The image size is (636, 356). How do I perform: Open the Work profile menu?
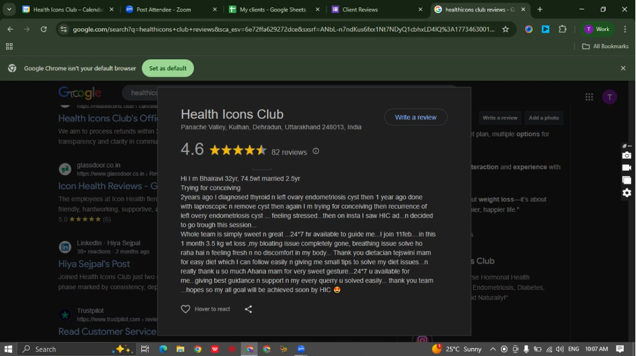597,29
